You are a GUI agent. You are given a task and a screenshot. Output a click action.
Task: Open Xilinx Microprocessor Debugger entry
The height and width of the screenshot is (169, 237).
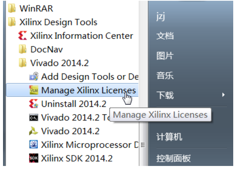tap(90, 145)
